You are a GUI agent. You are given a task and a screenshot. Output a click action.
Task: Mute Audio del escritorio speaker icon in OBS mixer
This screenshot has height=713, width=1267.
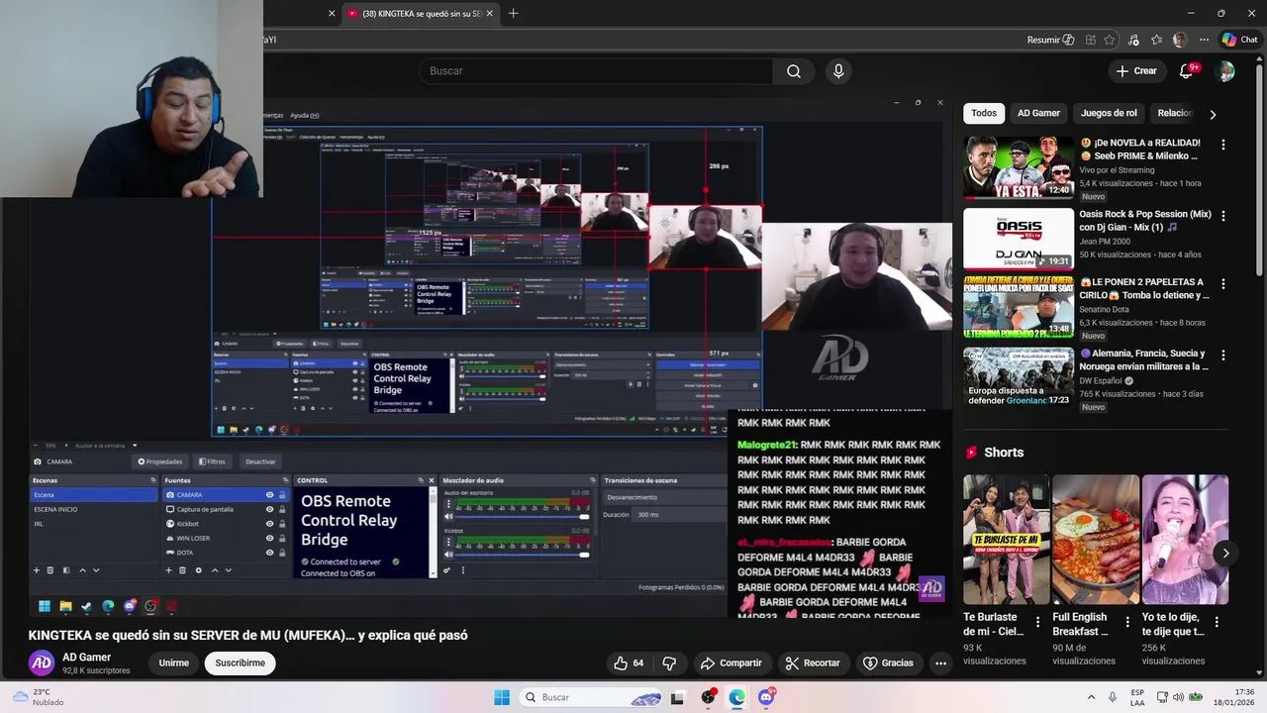point(448,516)
